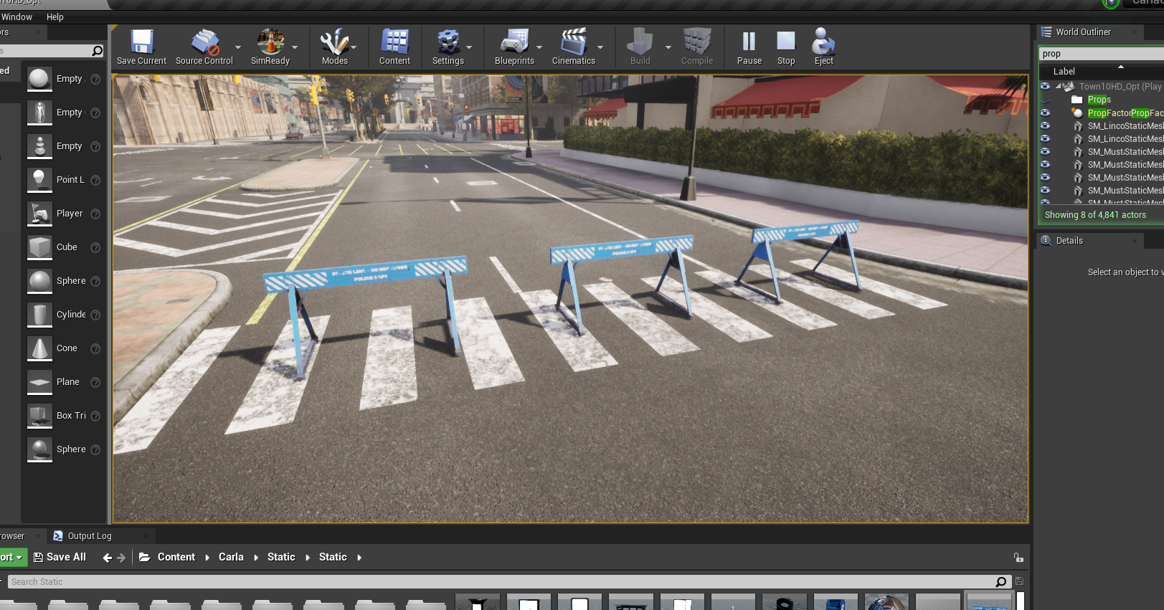The height and width of the screenshot is (610, 1164).
Task: Click the lock icon in content browser
Action: pos(1018,557)
